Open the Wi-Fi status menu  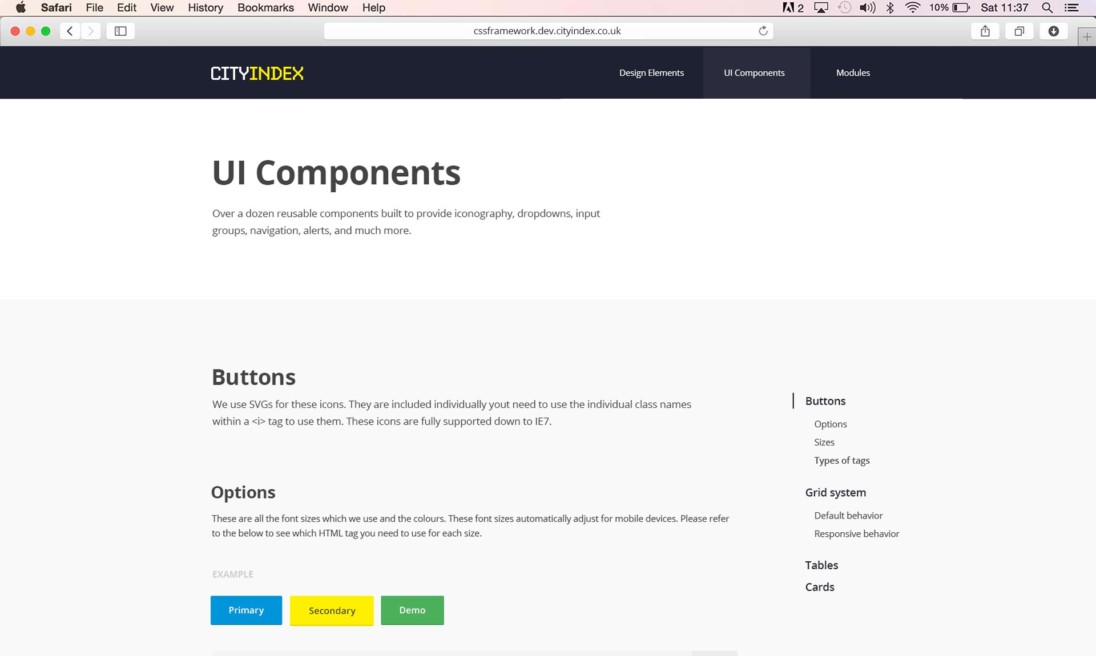pyautogui.click(x=912, y=7)
